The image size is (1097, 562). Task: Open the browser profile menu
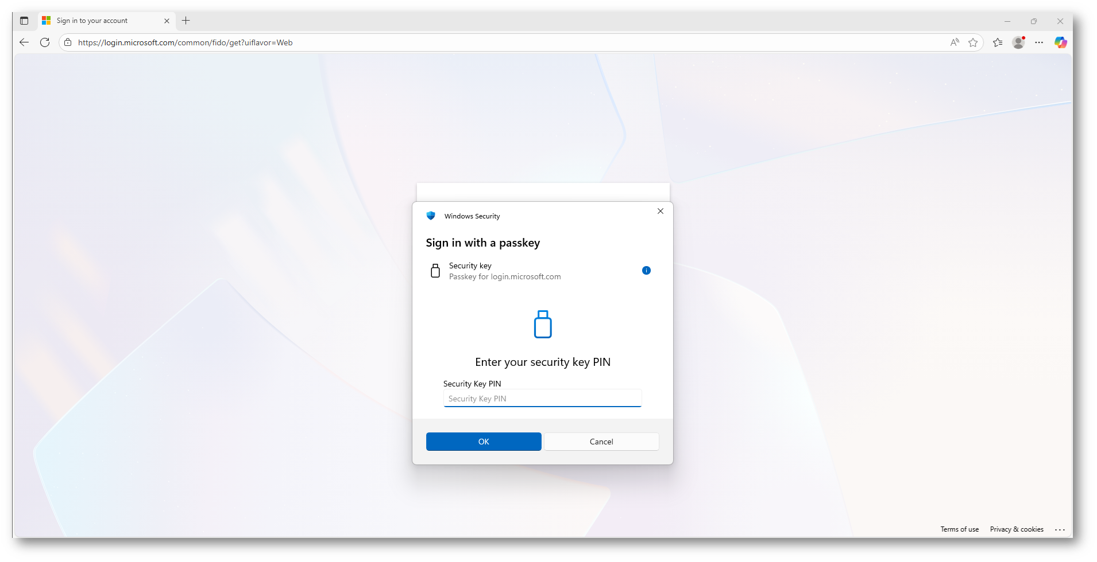[x=1019, y=42]
